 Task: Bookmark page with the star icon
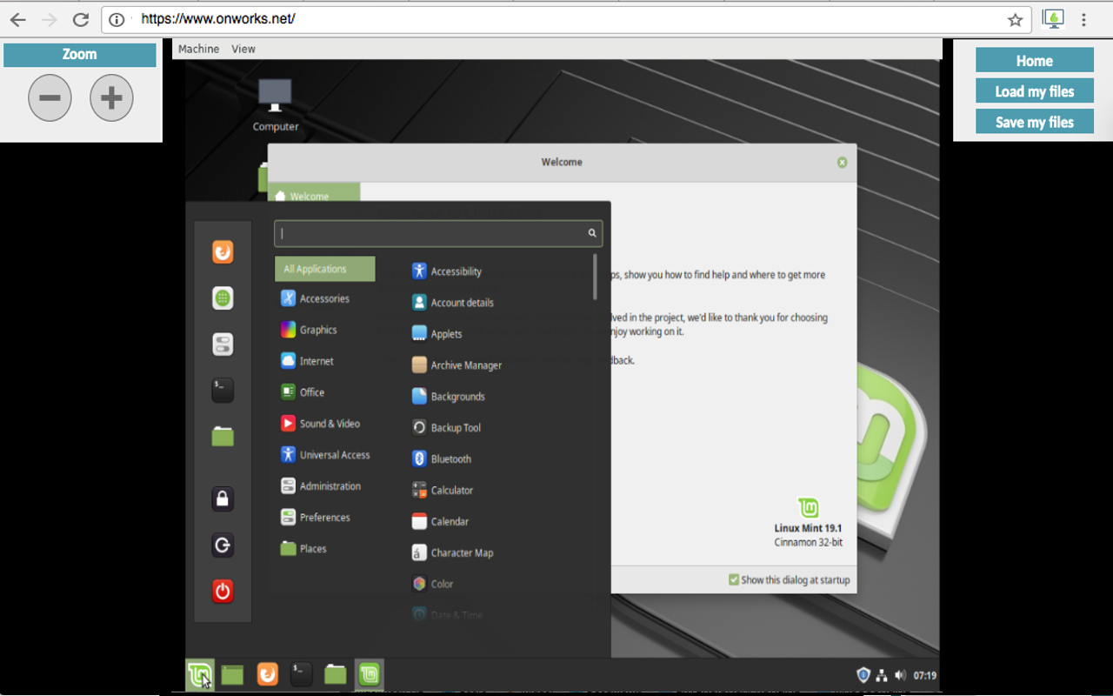pyautogui.click(x=1015, y=19)
